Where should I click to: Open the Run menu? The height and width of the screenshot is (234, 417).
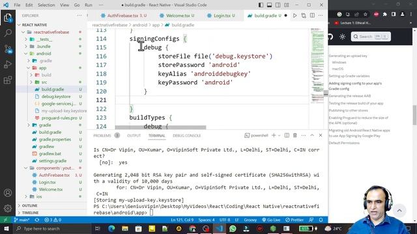[x=89, y=5]
